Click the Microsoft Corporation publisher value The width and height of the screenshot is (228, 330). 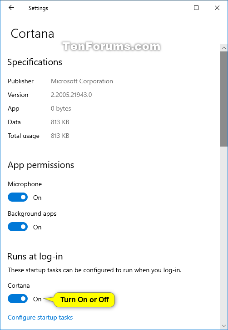[x=82, y=81]
